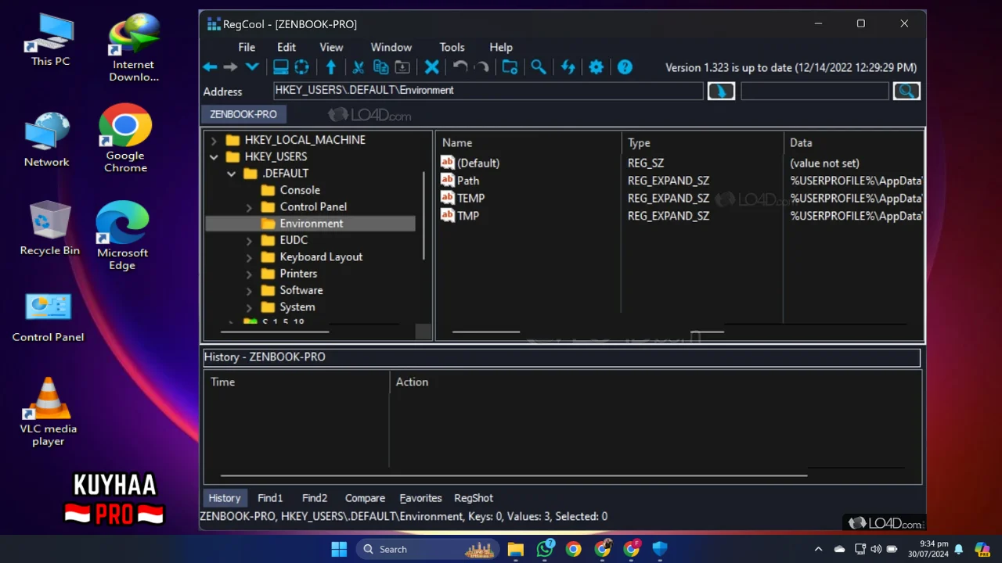Viewport: 1002px width, 563px height.
Task: Collapse the HKEY_USERS node
Action: click(x=214, y=156)
